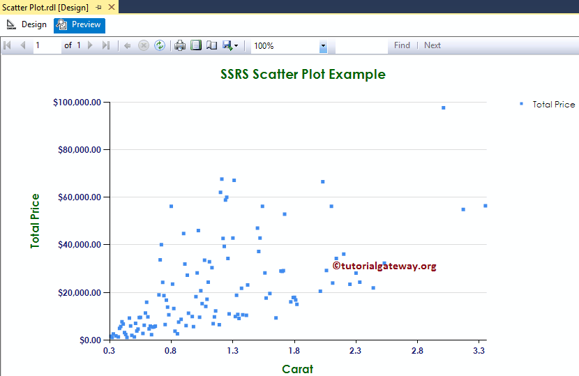The height and width of the screenshot is (376, 579).
Task: Click the $20,000.00 axis label
Action: pos(80,293)
